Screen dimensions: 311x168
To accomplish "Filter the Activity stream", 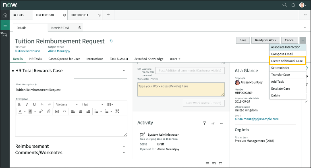I will click(205, 123).
